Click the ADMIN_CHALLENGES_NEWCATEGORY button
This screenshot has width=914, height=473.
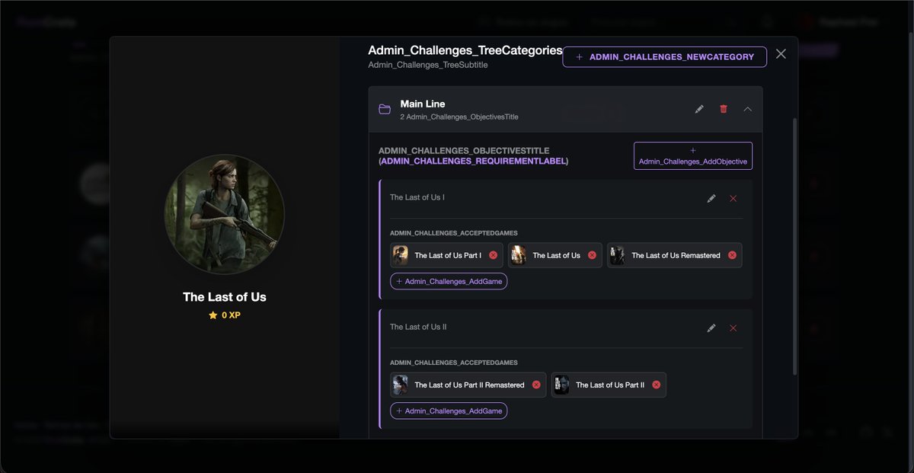[x=664, y=57]
